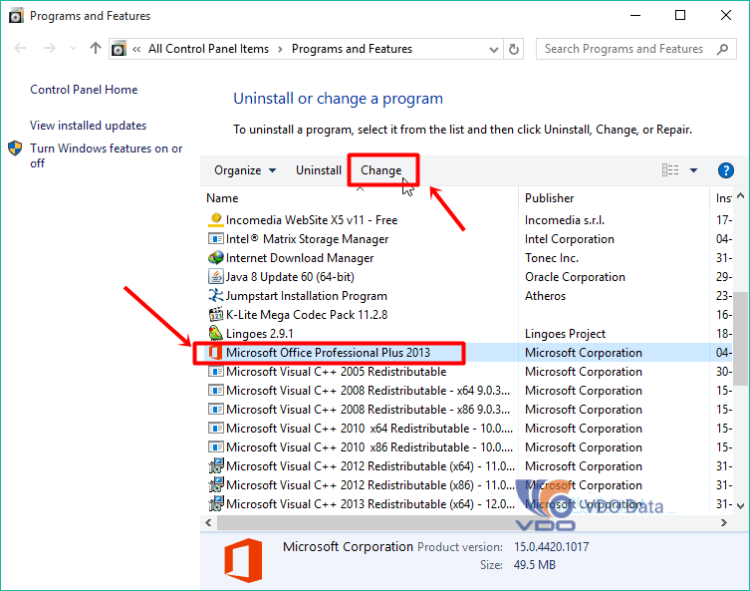The image size is (750, 591).
Task: Click the vertical scrollbar thumb
Action: 740,338
